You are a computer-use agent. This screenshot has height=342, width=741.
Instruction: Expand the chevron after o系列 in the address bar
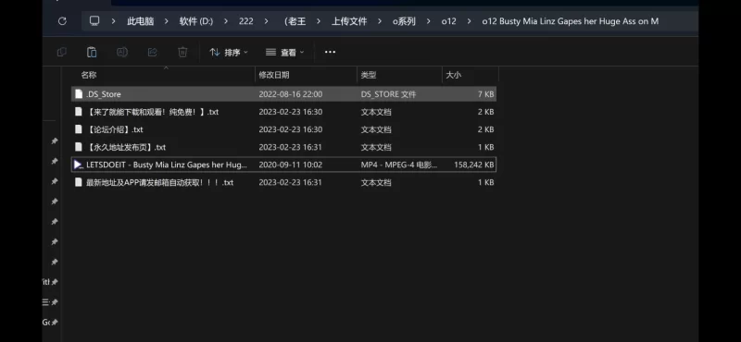click(428, 21)
